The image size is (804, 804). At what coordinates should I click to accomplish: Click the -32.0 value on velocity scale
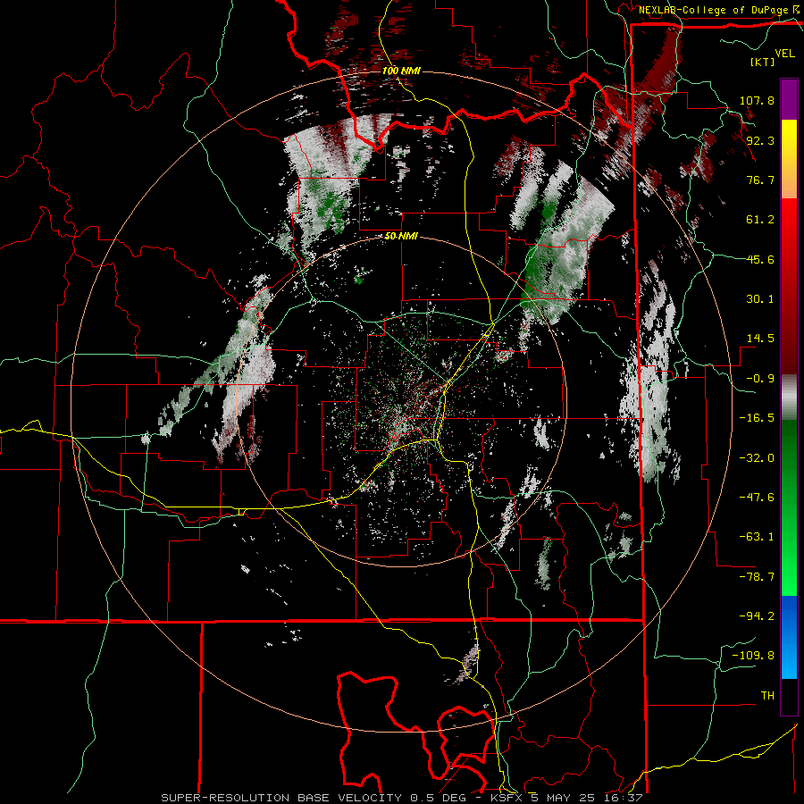tap(757, 458)
